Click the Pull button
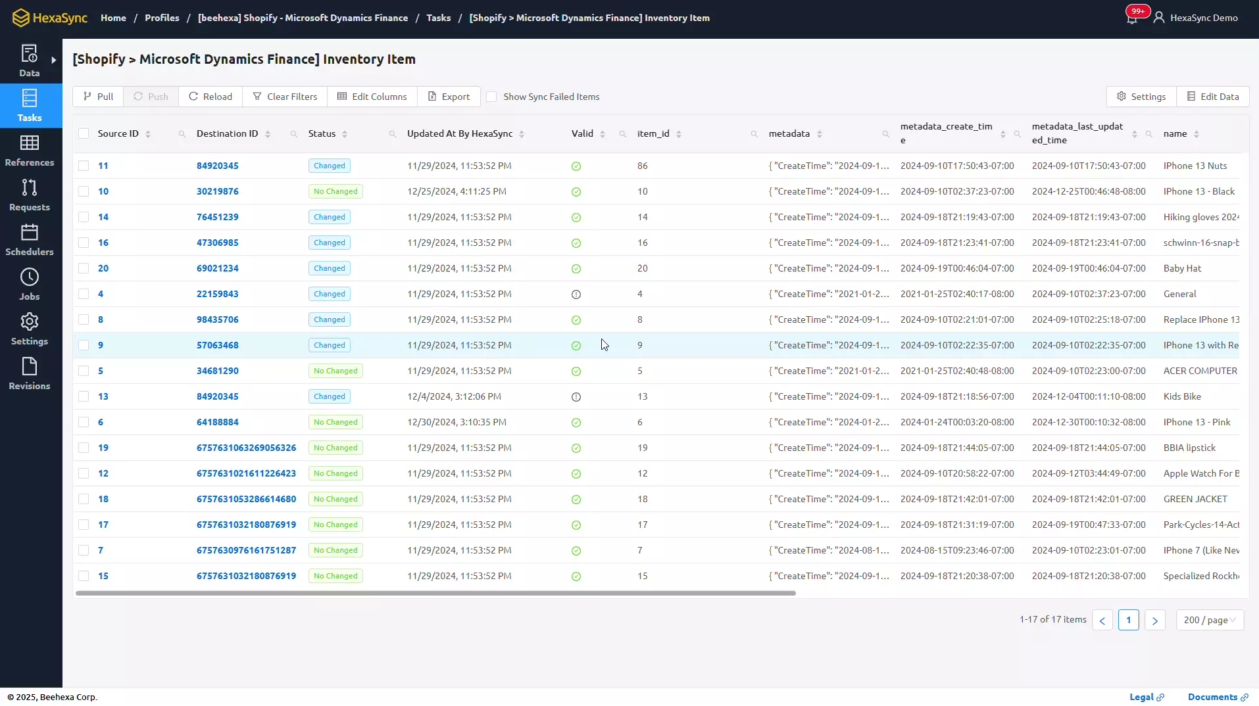 [98, 97]
